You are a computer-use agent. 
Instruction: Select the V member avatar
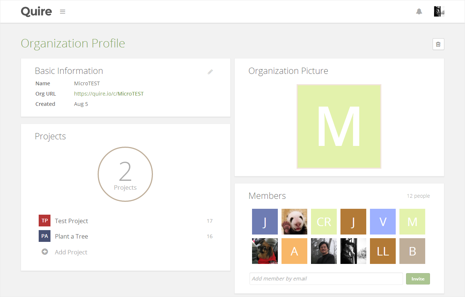coord(383,222)
